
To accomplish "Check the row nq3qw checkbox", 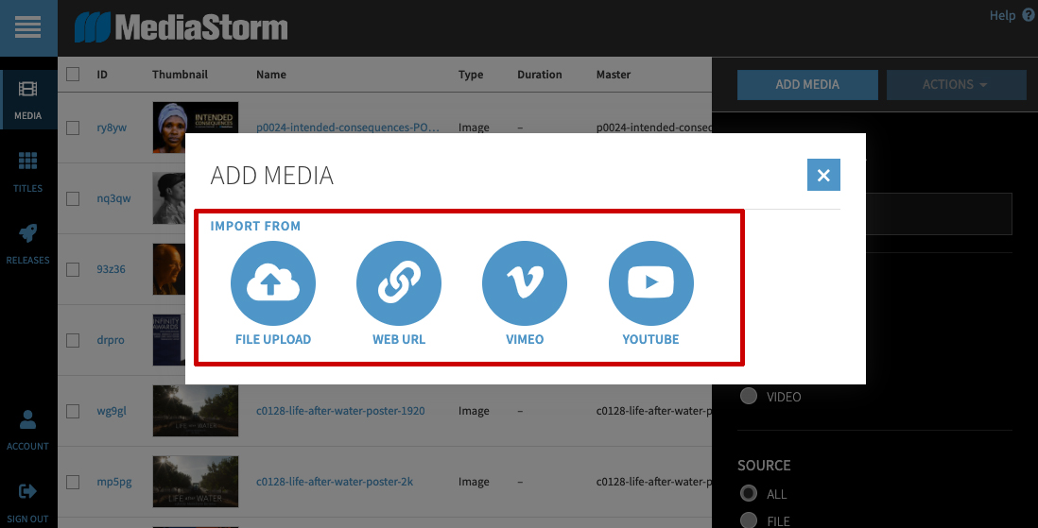I will (73, 198).
